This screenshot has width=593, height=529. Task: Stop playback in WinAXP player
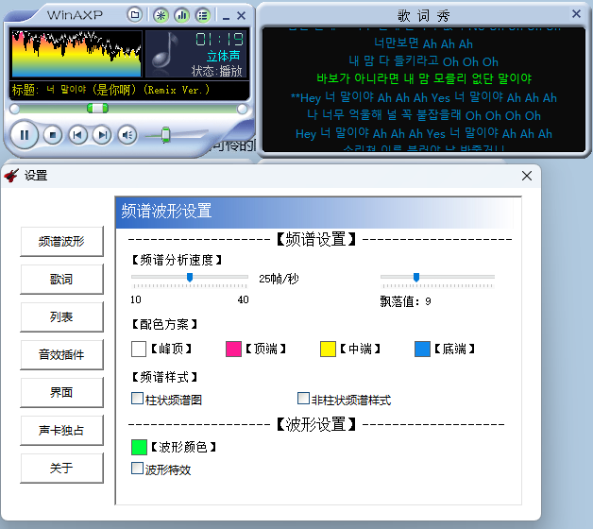tap(53, 135)
